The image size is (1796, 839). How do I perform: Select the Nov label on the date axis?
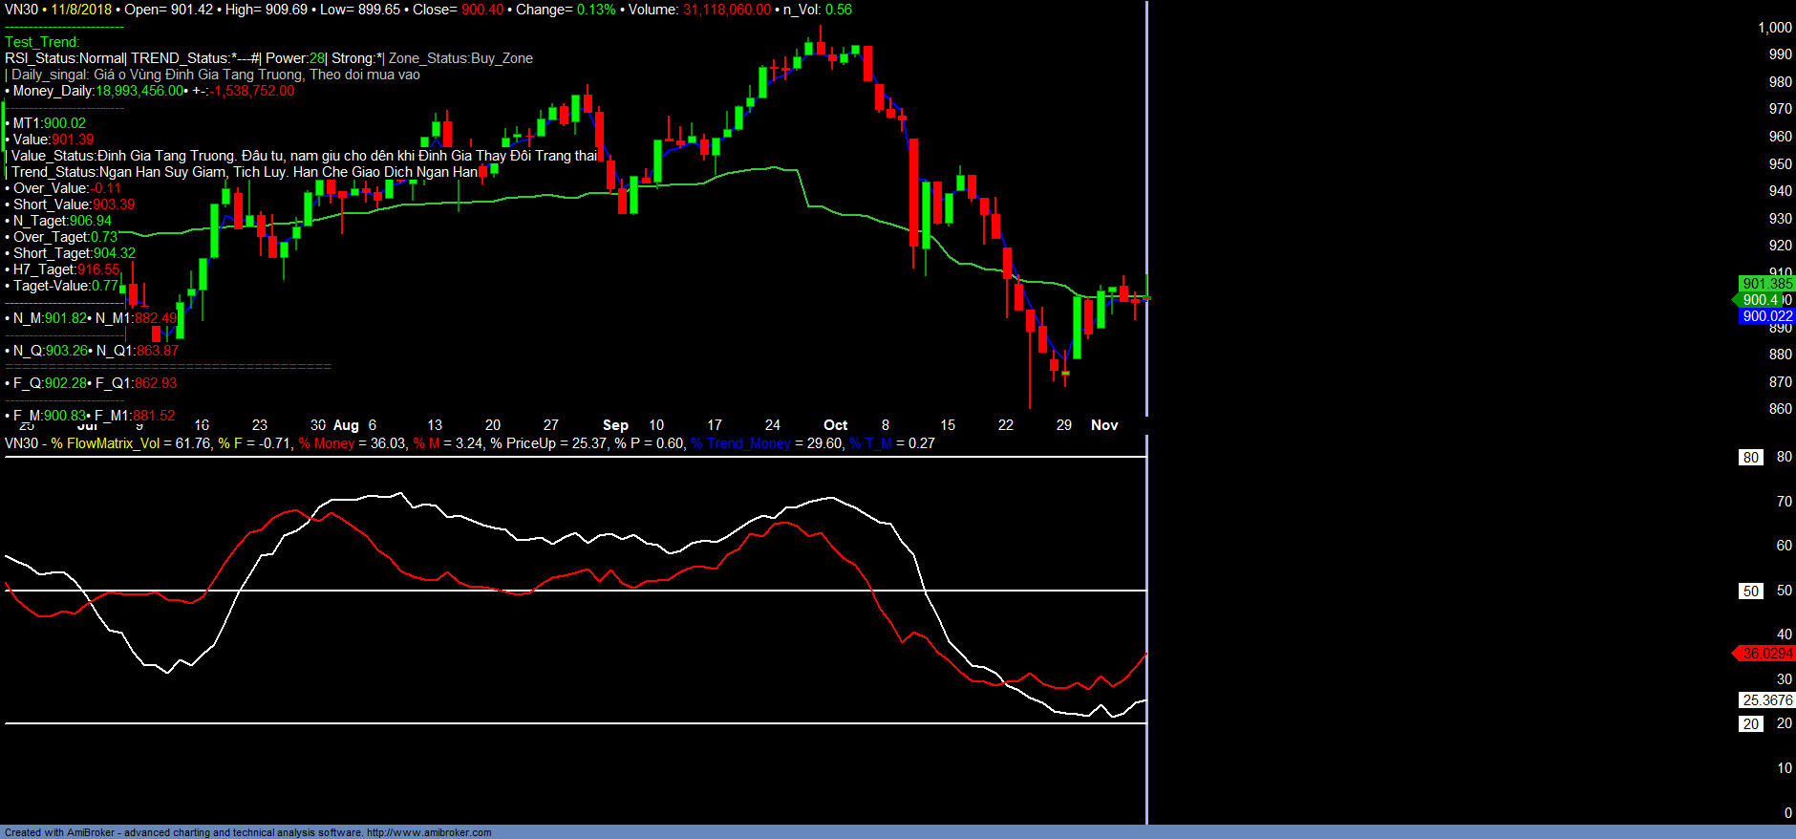click(1104, 425)
